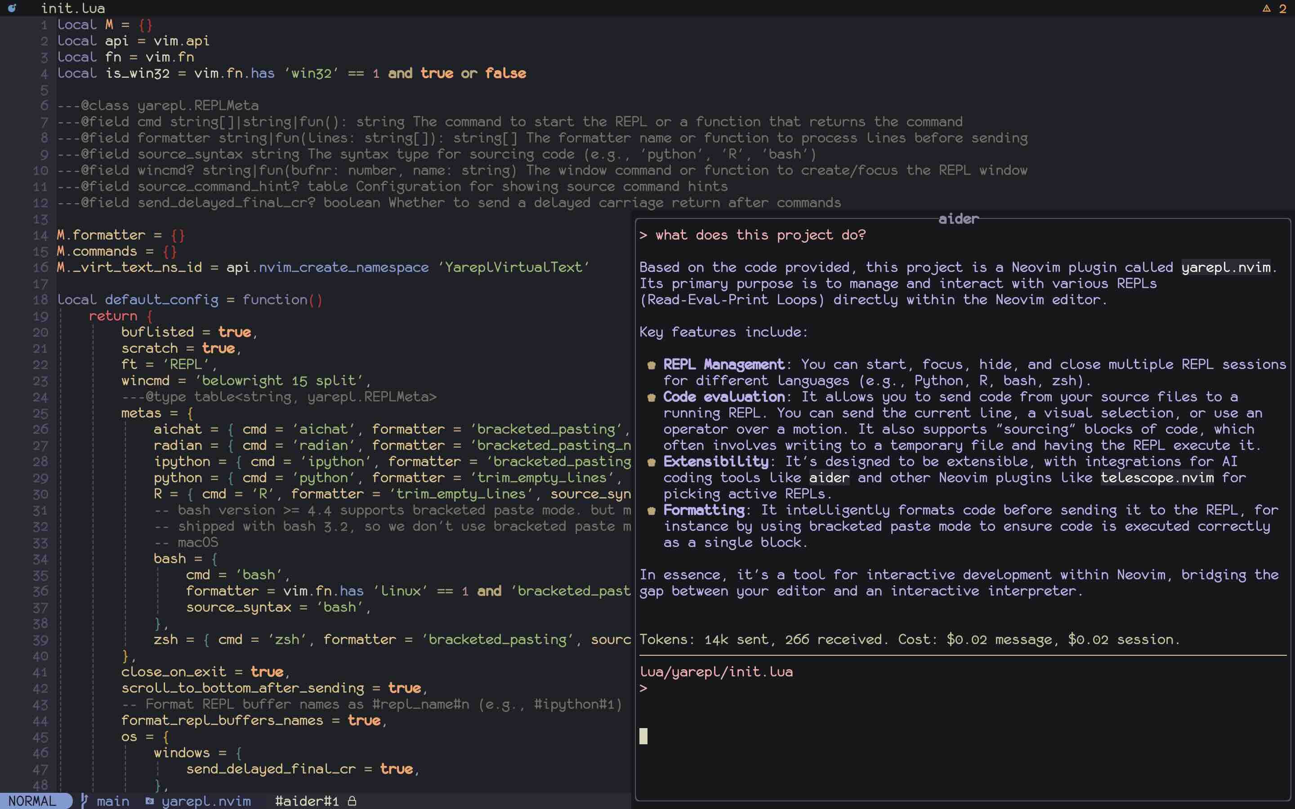Image resolution: width=1295 pixels, height=809 pixels.
Task: Click the project folder icon beside yarepl.nvim
Action: click(150, 801)
